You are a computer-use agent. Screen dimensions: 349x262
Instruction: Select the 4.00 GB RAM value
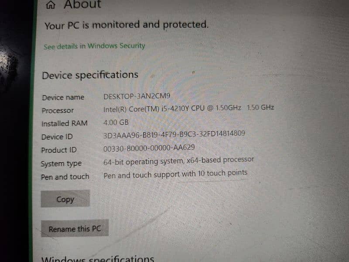116,122
